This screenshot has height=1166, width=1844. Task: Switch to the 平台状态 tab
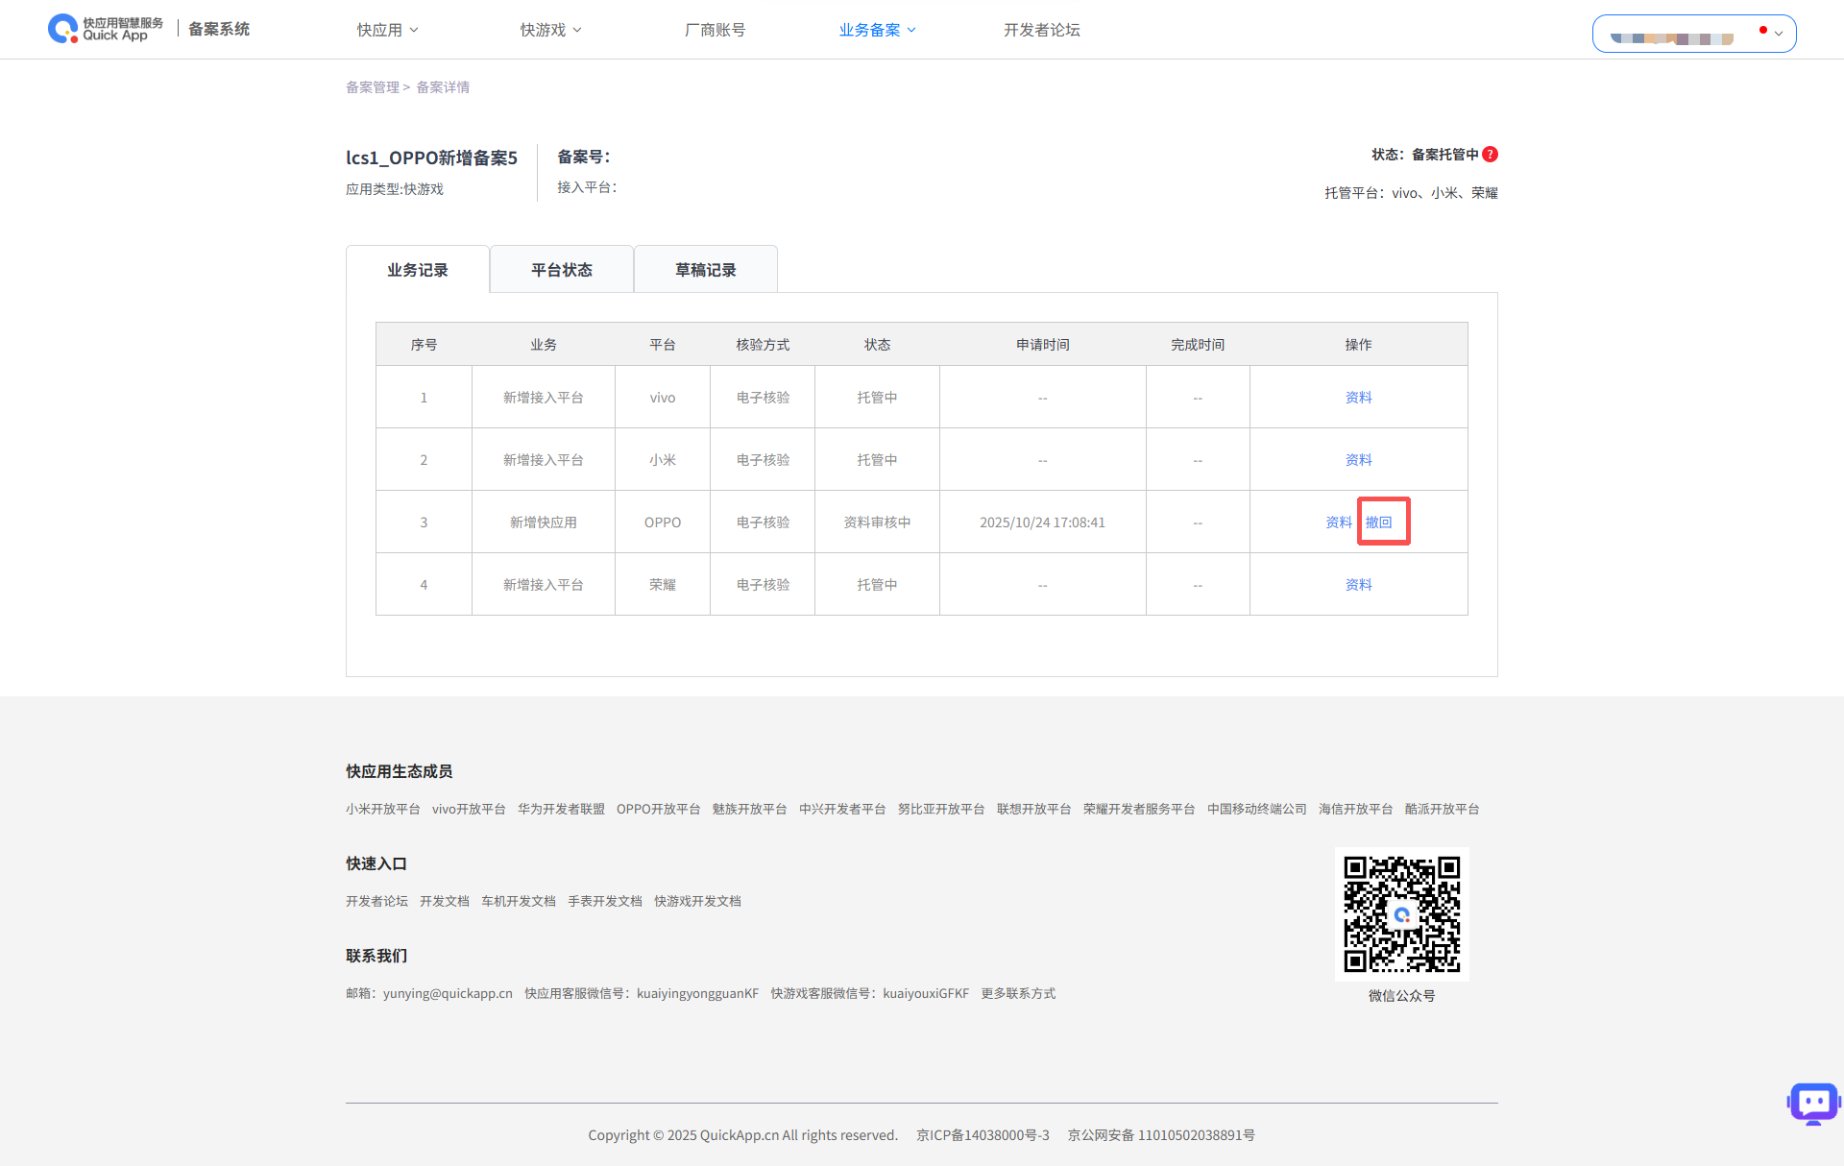[562, 270]
